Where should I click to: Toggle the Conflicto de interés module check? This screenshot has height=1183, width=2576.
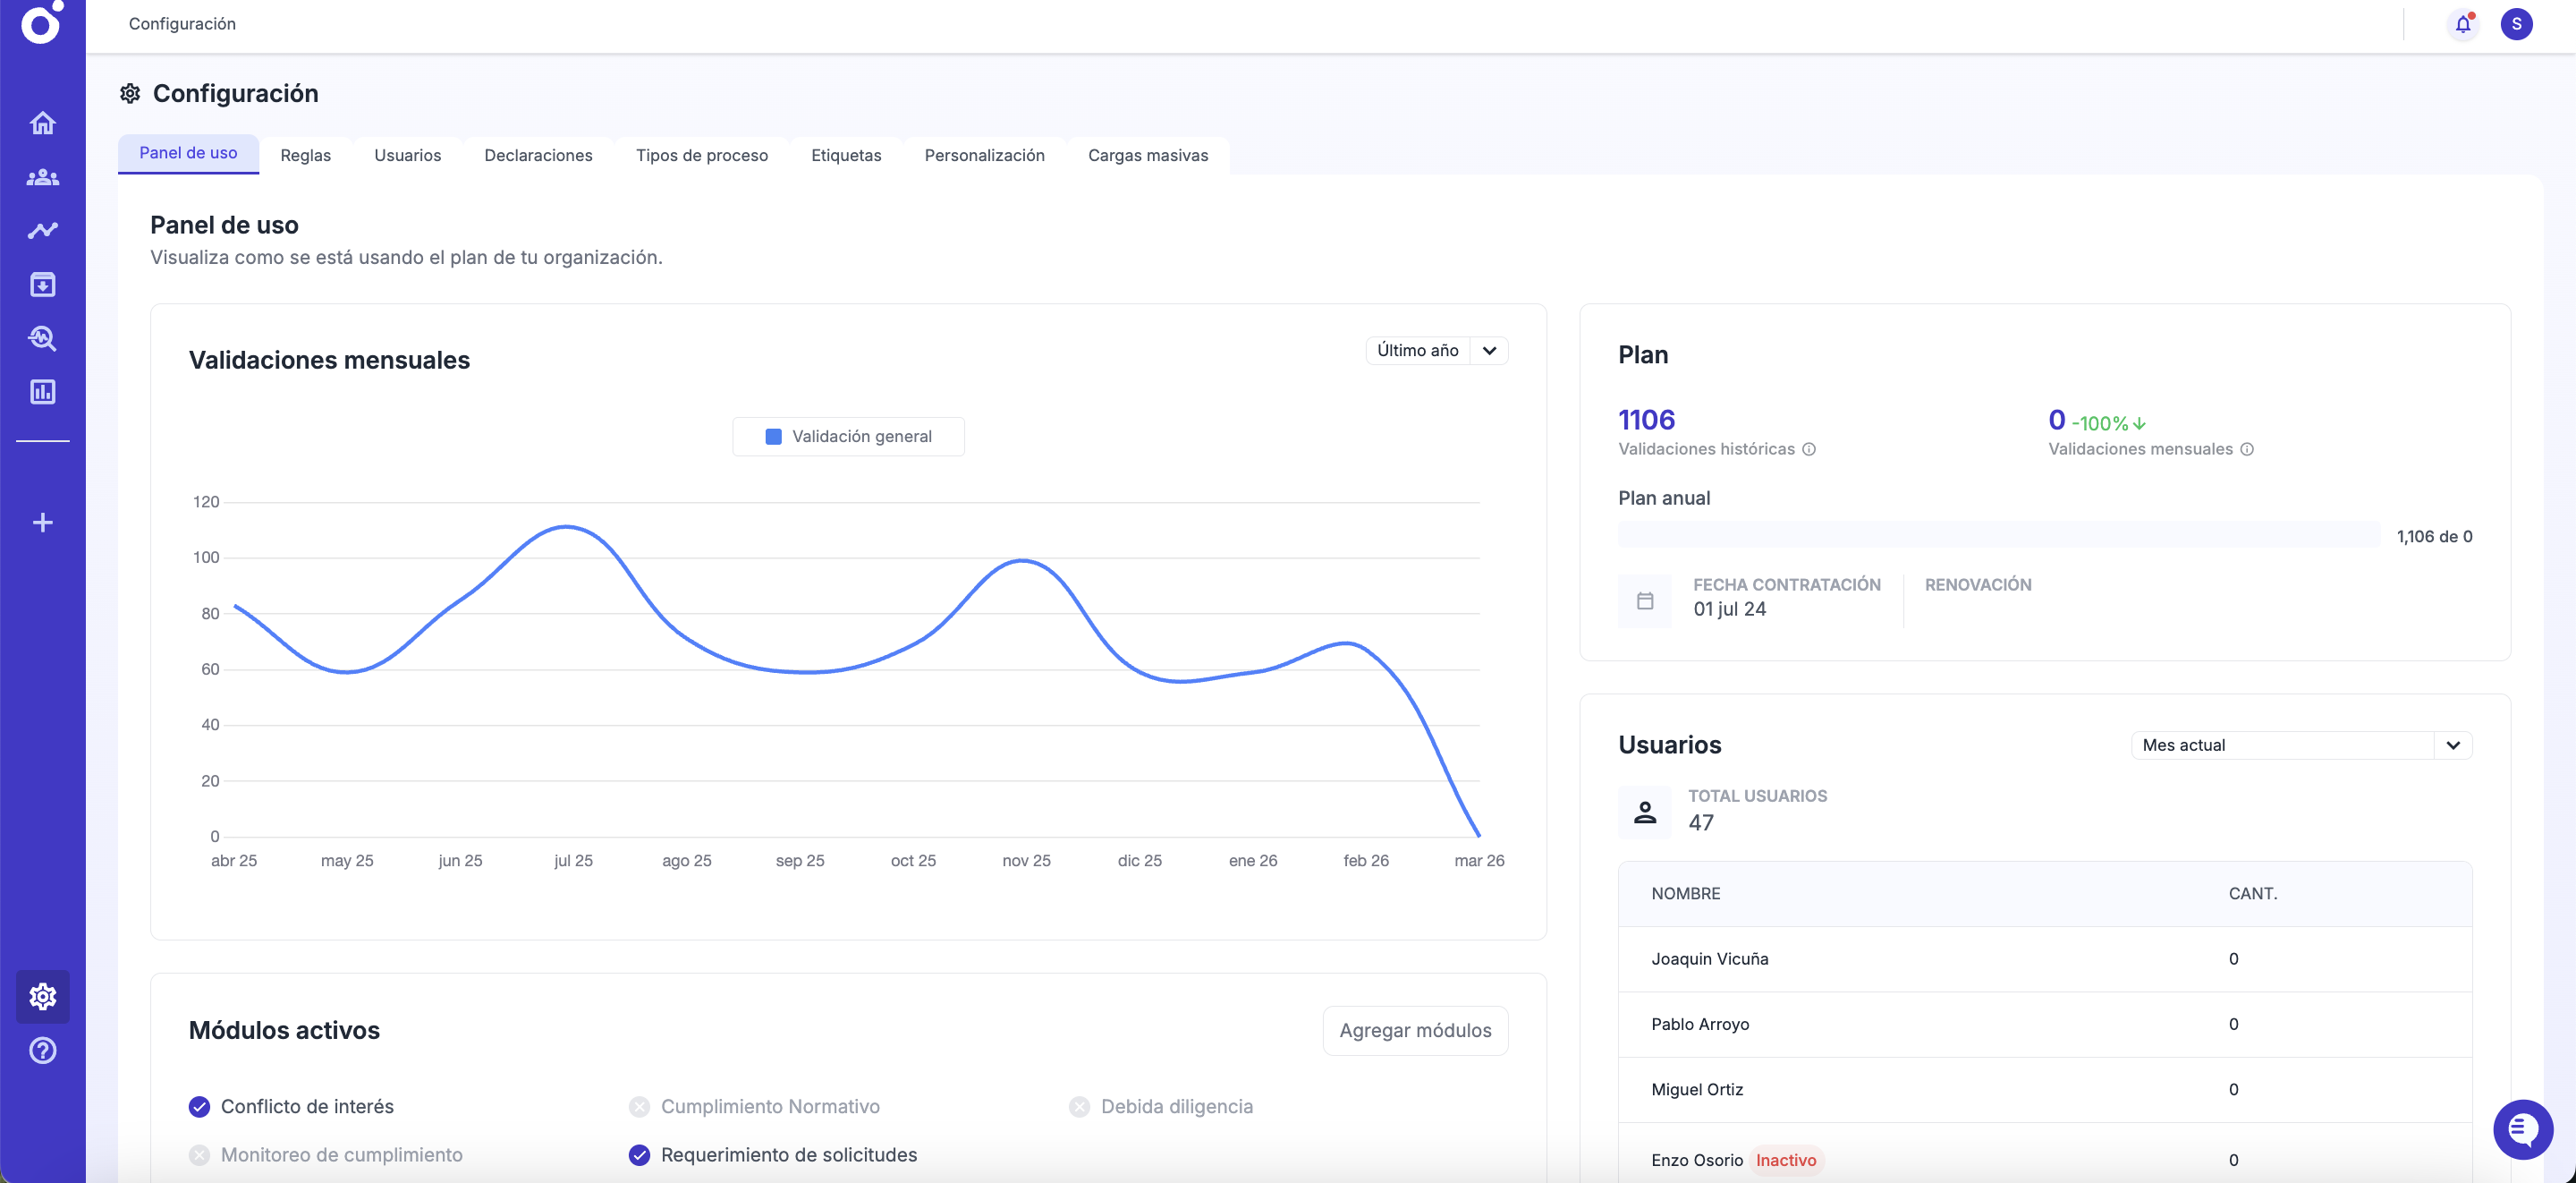tap(200, 1106)
